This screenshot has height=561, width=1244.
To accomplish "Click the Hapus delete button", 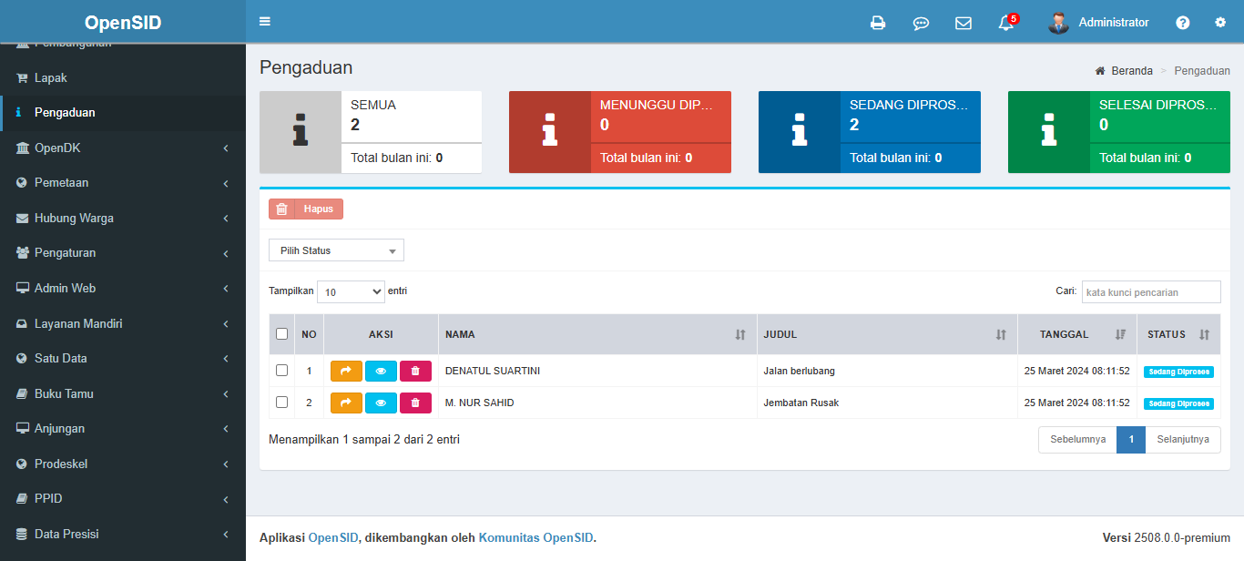I will 306,209.
